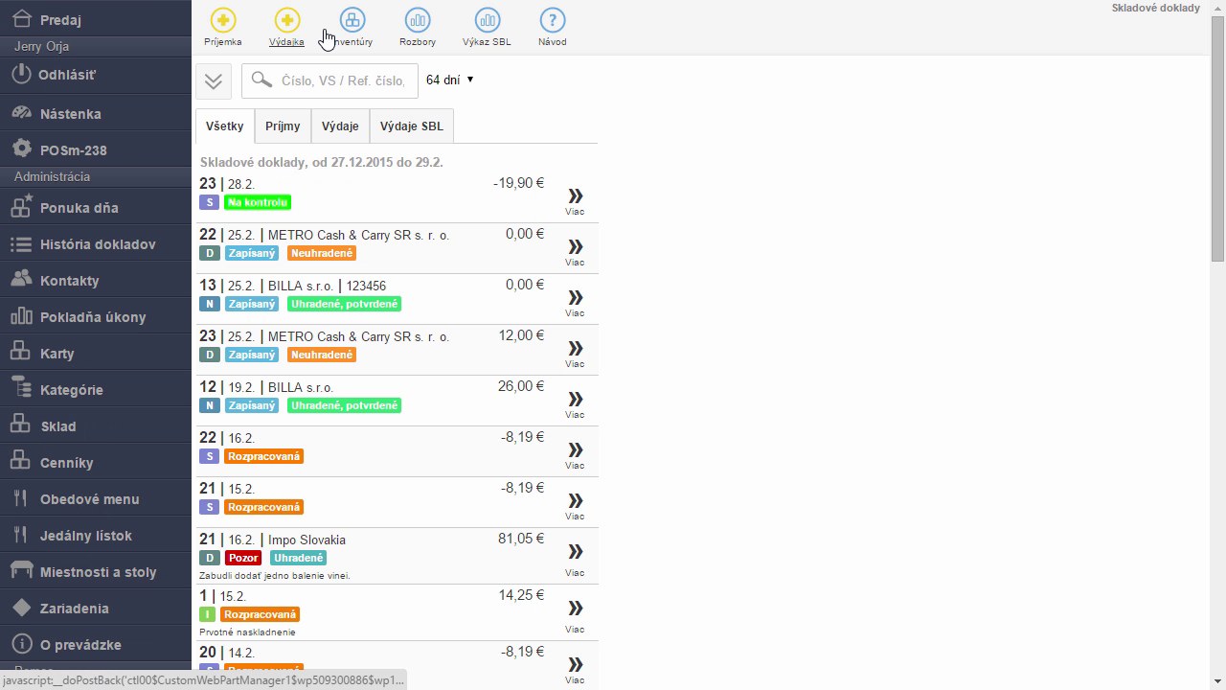Switch to the Výdaje SBL tab
1226x690 pixels.
coord(412,126)
